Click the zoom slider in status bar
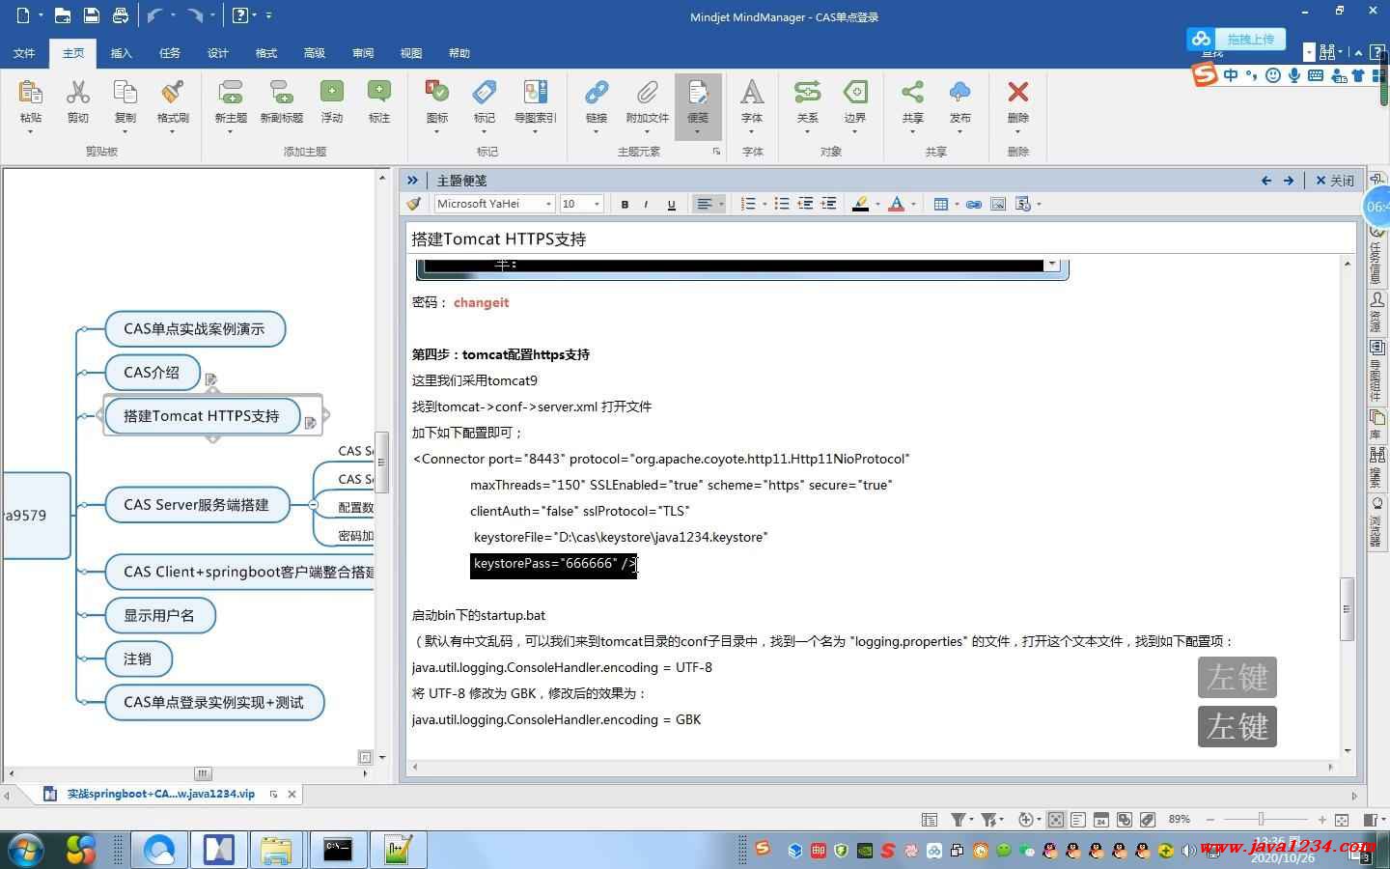Viewport: 1390px width, 869px height. point(1261,820)
